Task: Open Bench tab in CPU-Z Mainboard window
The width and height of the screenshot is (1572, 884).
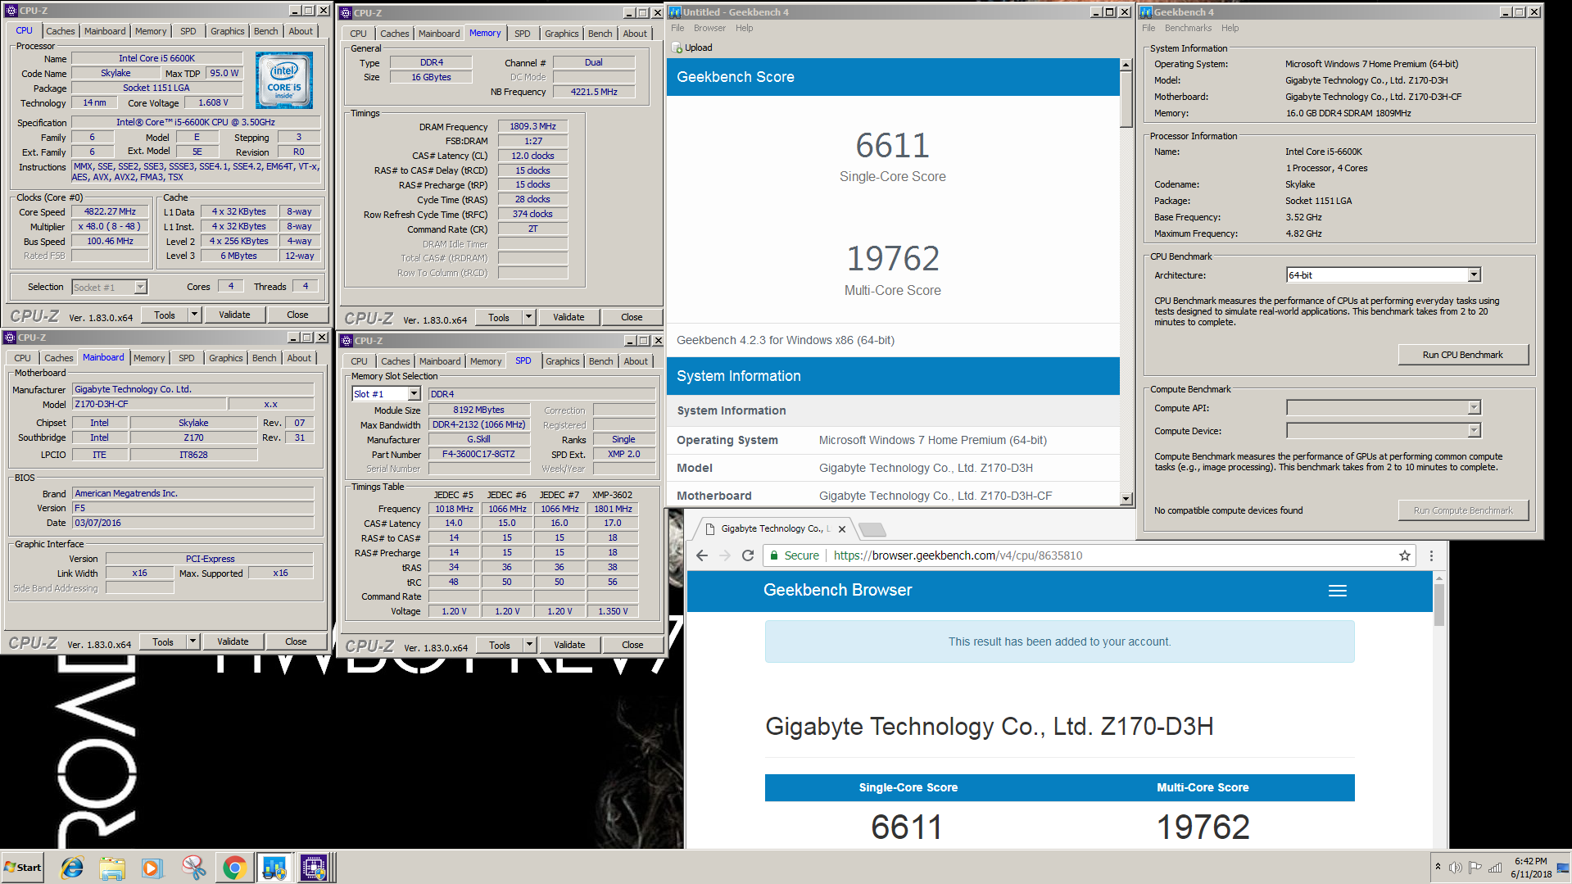Action: (264, 358)
